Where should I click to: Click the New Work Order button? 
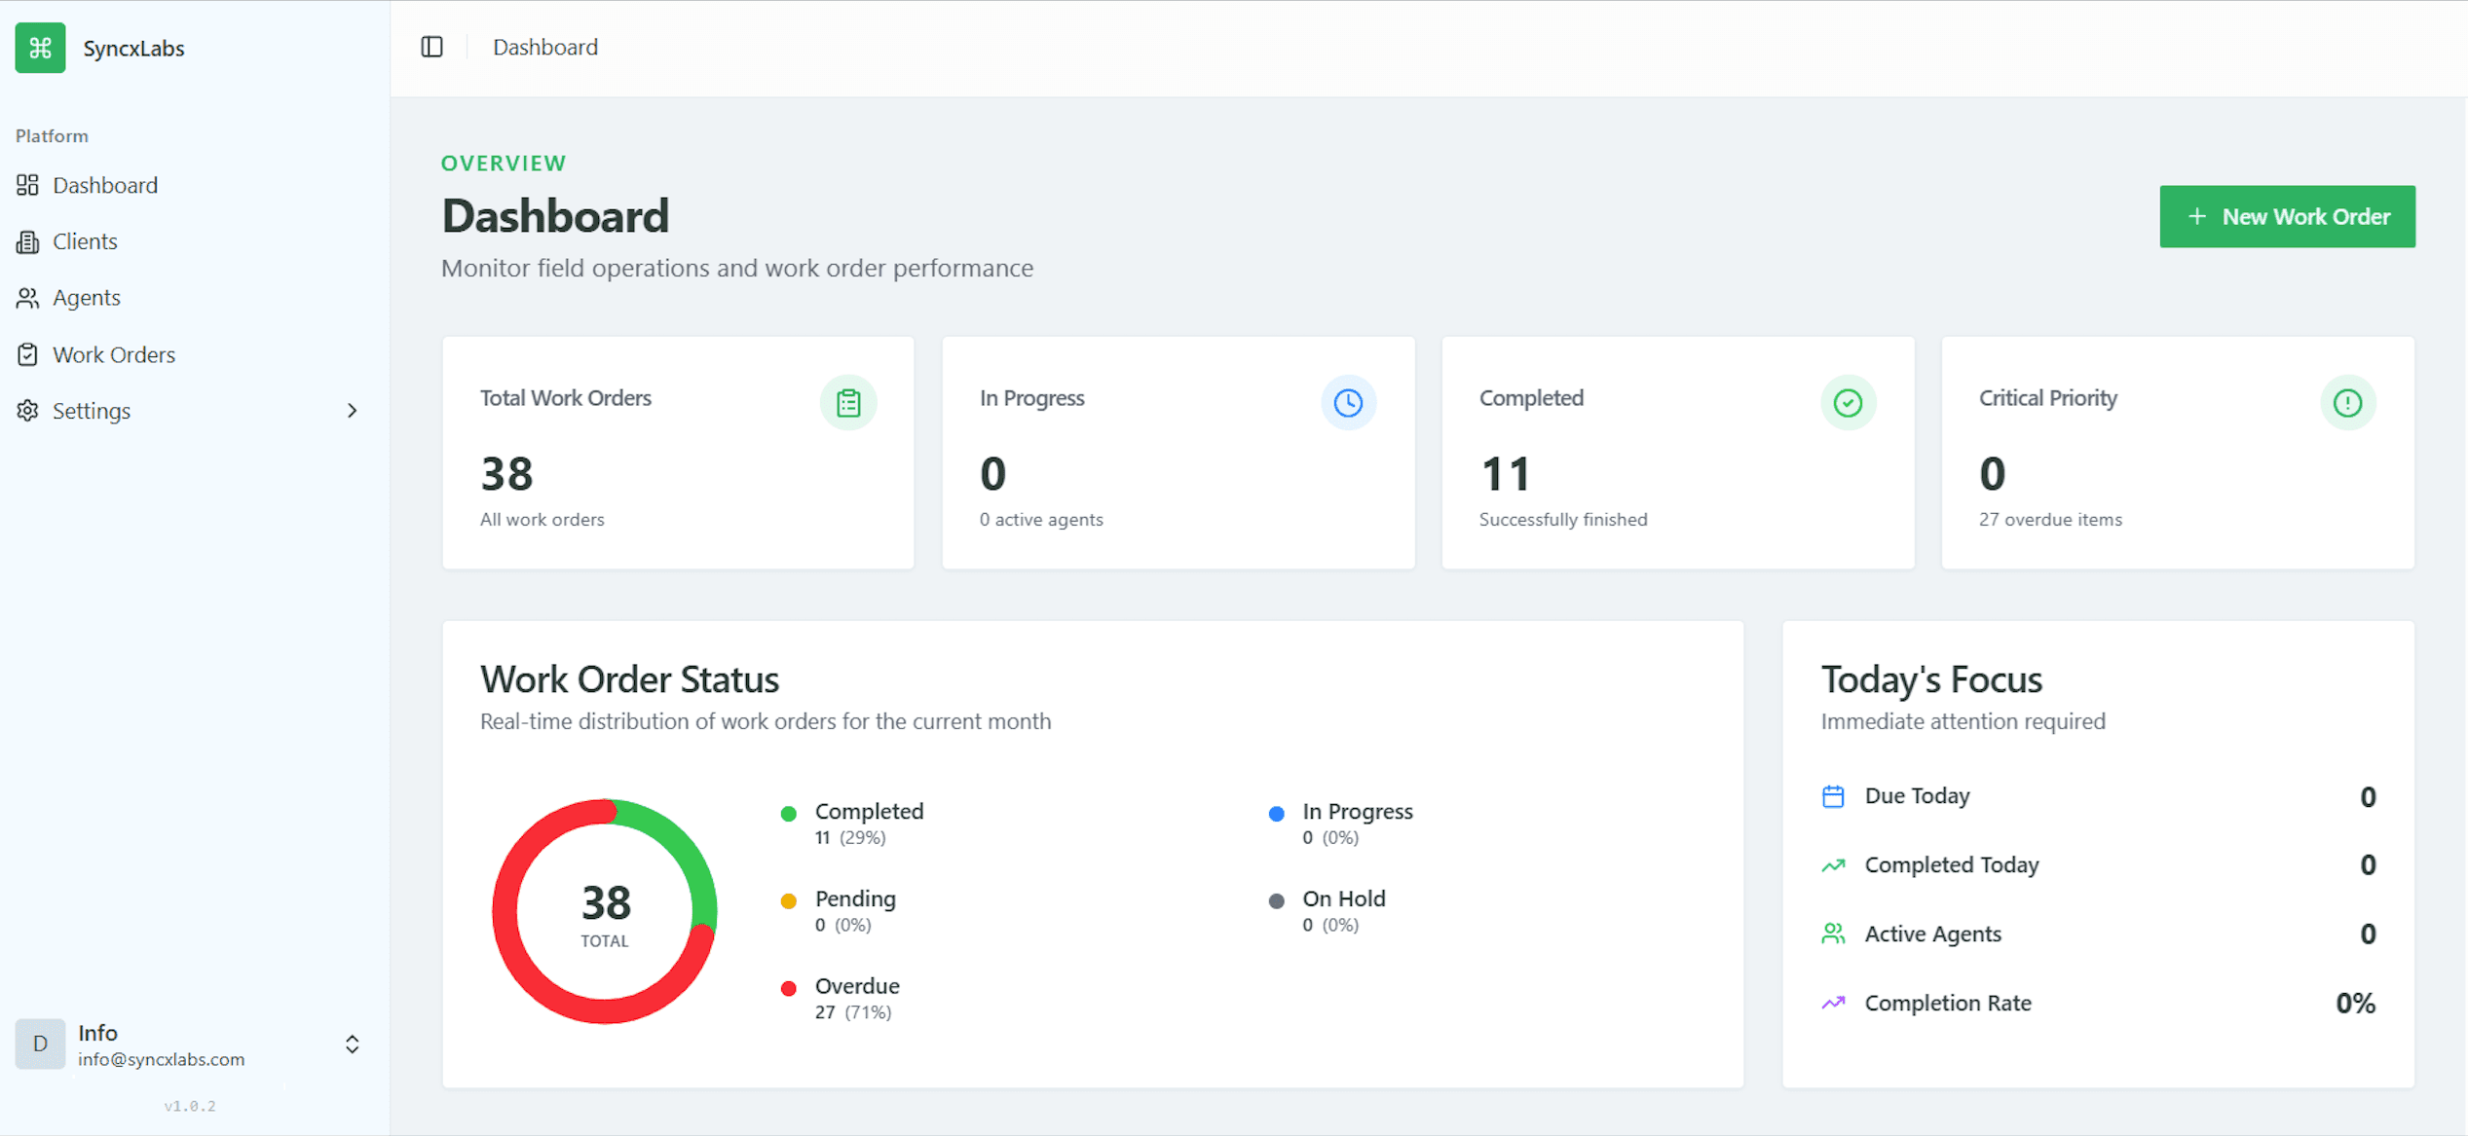pos(2288,216)
